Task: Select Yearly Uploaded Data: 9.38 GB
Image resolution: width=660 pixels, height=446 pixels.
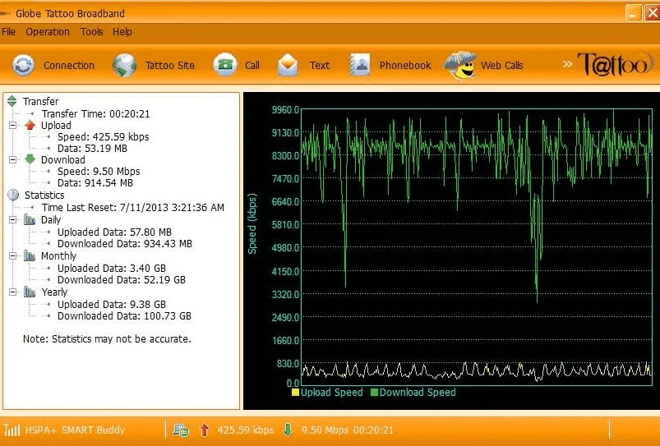Action: click(112, 304)
